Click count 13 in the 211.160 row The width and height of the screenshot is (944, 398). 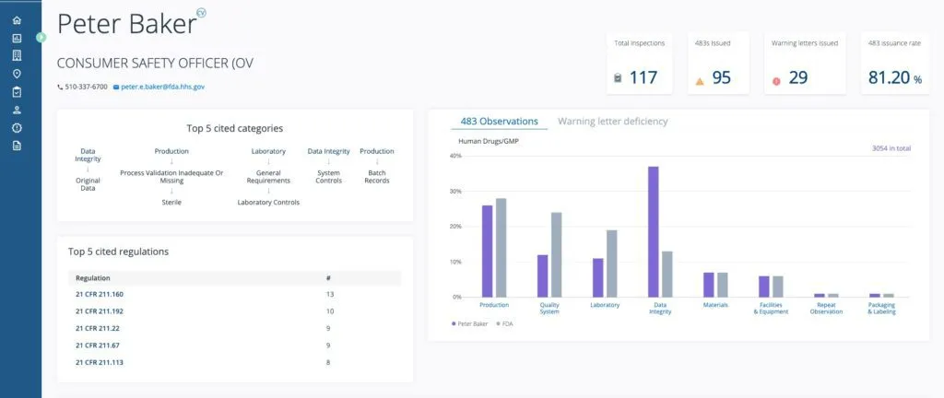330,294
